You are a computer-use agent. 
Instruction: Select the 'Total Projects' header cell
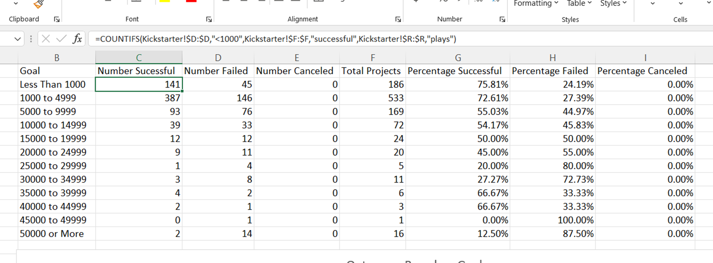pos(373,71)
